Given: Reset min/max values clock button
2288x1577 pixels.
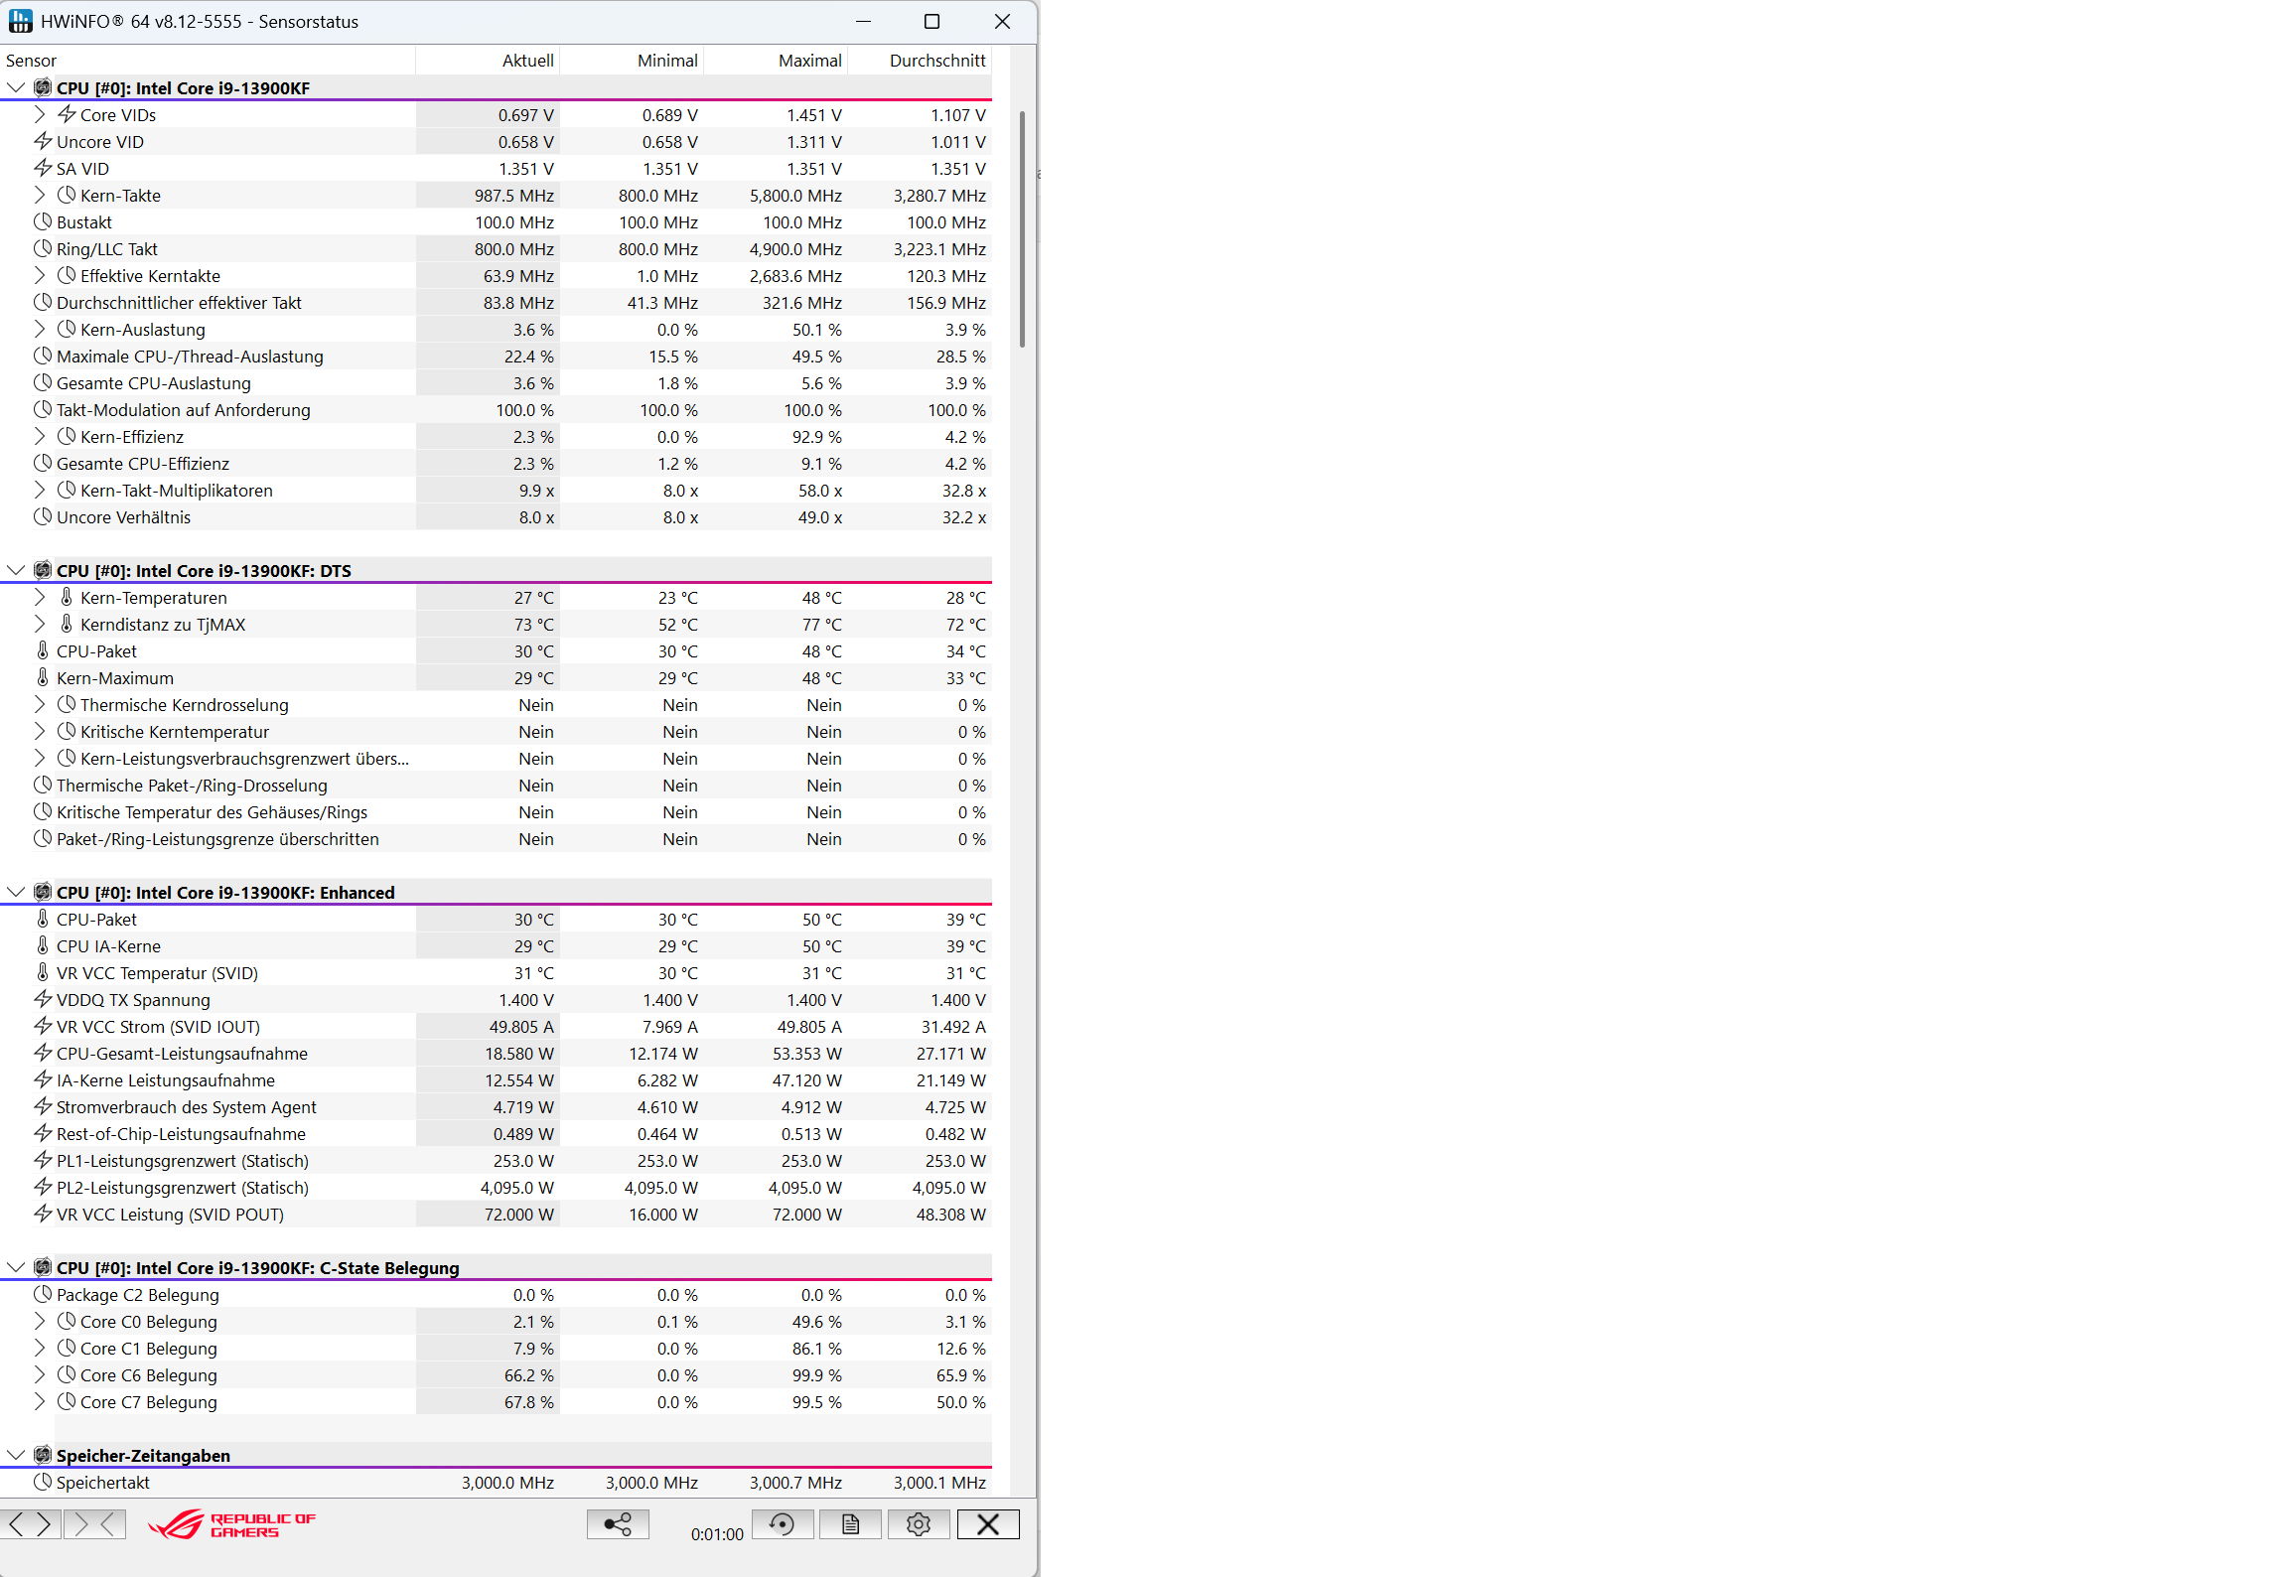Looking at the screenshot, I should click(783, 1524).
